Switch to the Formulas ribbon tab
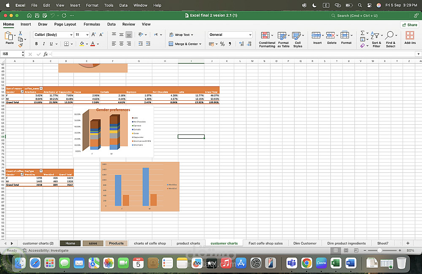The width and height of the screenshot is (422, 274). (x=92, y=24)
